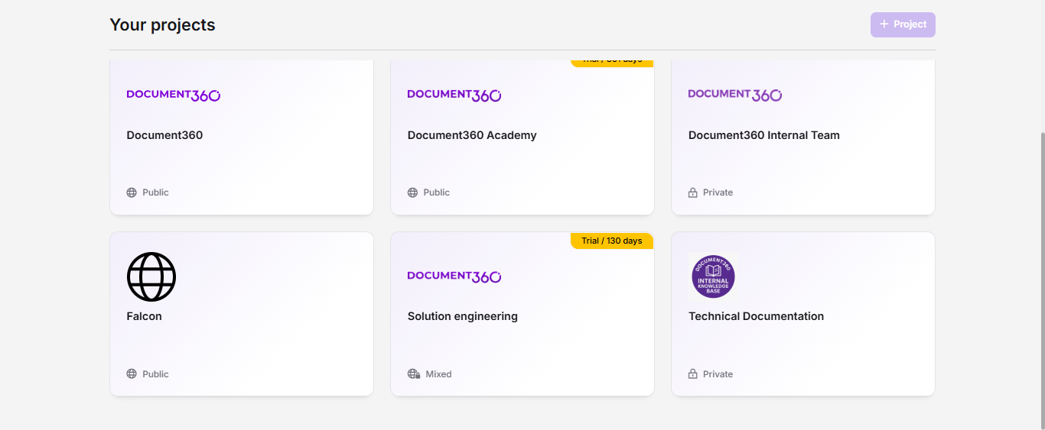This screenshot has height=430, width=1045.
Task: Click the Public label on Falcon card
Action: click(x=155, y=374)
